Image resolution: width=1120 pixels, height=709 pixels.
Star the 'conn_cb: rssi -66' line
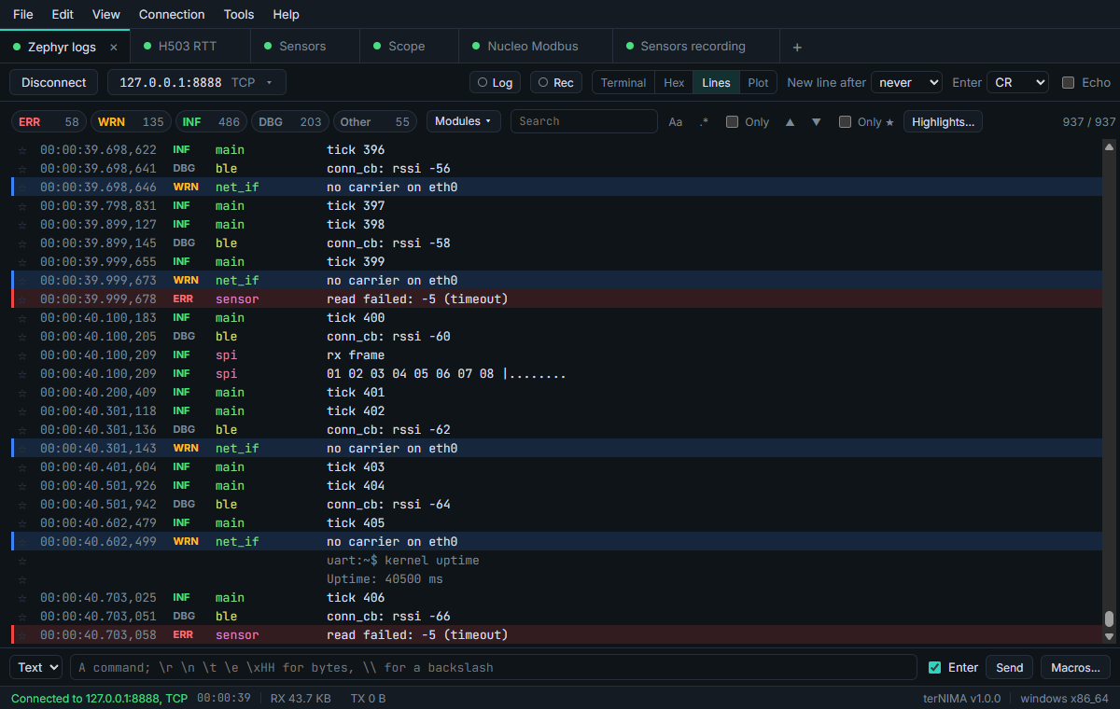(22, 617)
